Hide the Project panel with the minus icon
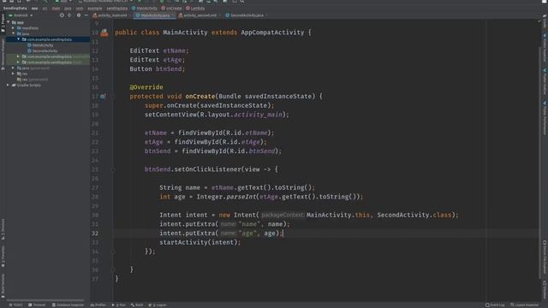548x308 pixels. (x=86, y=15)
